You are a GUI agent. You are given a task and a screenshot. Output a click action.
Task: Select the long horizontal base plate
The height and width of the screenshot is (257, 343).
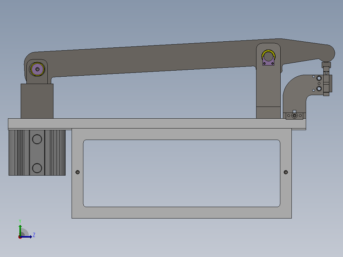157,124
